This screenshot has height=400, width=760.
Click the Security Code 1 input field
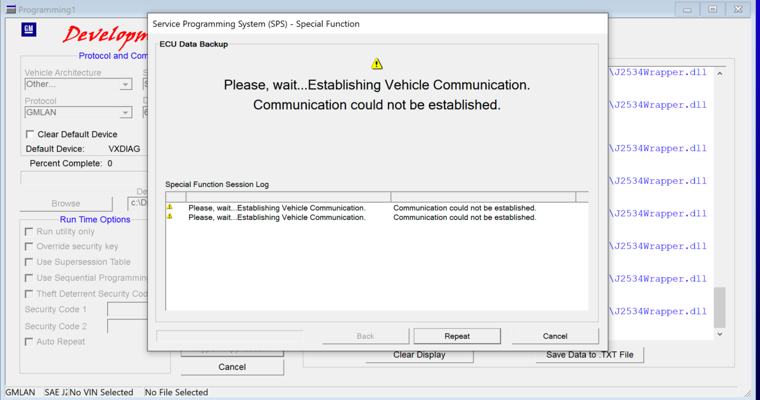coord(127,309)
